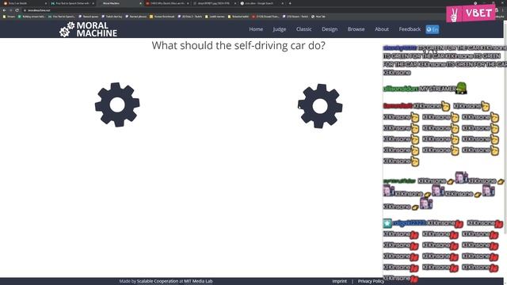The height and width of the screenshot is (285, 507).
Task: Go back with the browser back arrow
Action: pyautogui.click(x=4, y=10)
